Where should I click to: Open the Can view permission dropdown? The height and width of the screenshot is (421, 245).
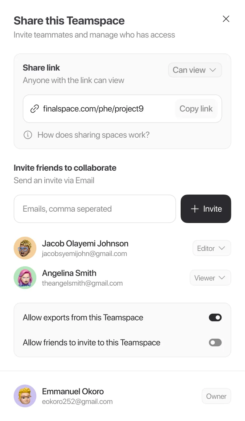pos(195,70)
